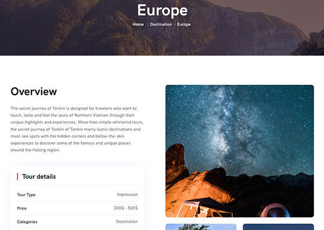Click the Europe page title

pos(163,11)
